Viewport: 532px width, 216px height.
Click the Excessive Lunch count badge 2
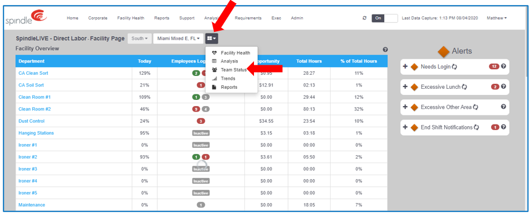click(495, 87)
